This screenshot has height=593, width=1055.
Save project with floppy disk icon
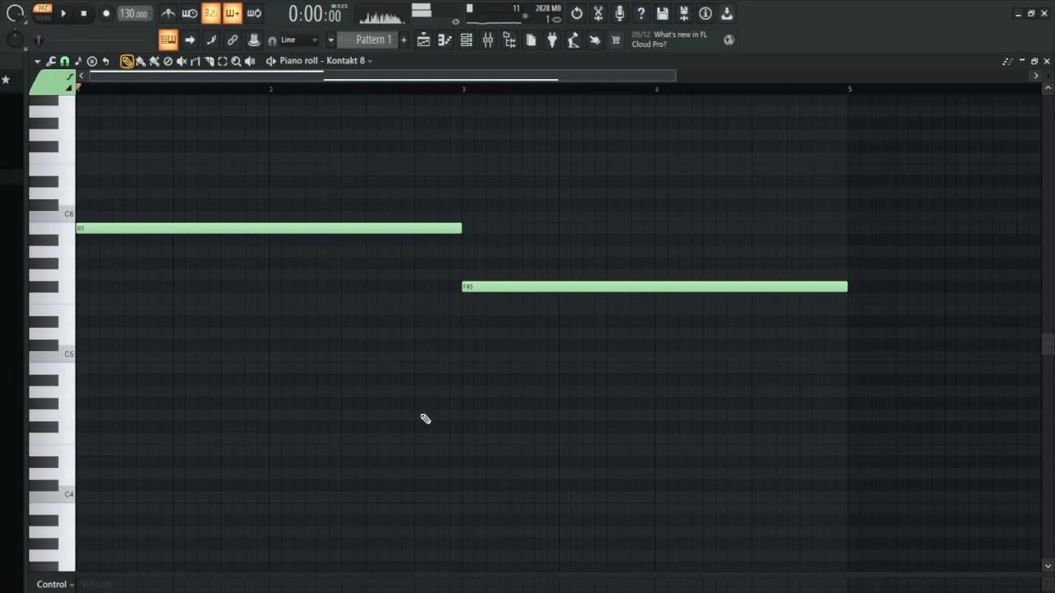pyautogui.click(x=663, y=13)
